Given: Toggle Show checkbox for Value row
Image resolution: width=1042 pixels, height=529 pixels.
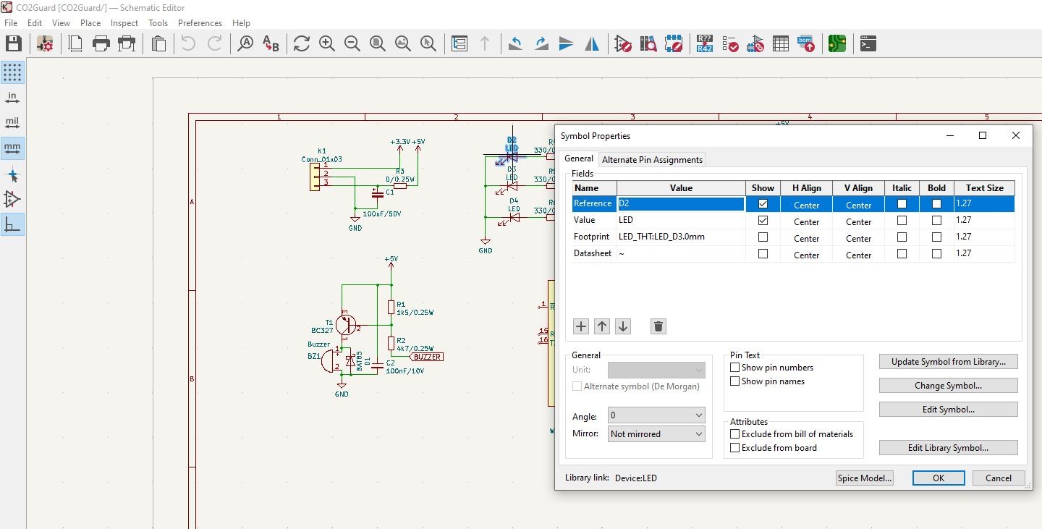Looking at the screenshot, I should point(763,221).
